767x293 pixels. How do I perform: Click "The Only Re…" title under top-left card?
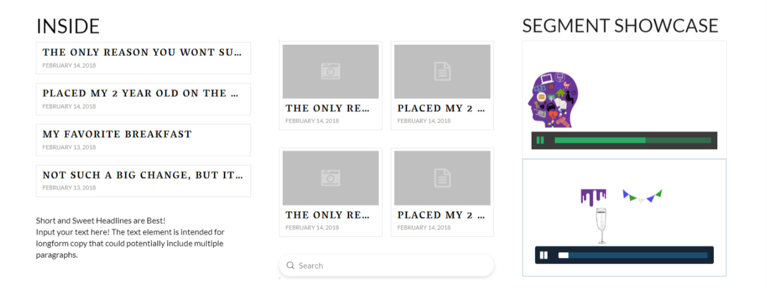coord(327,108)
